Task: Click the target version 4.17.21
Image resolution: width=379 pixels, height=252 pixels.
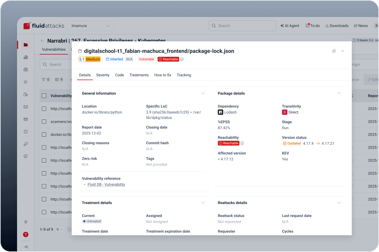Action: pyautogui.click(x=328, y=143)
